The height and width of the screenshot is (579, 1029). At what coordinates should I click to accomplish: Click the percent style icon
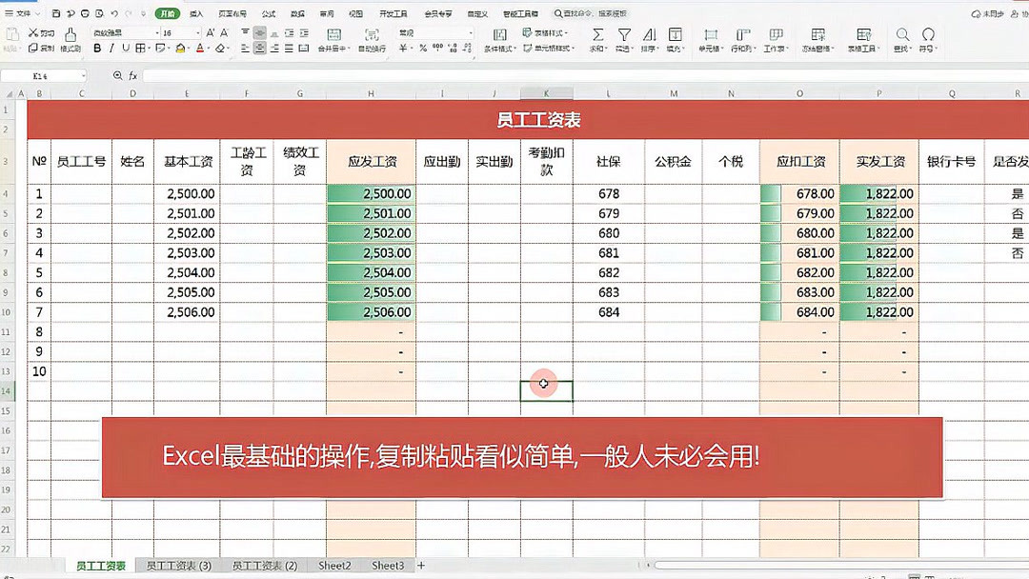coord(423,46)
